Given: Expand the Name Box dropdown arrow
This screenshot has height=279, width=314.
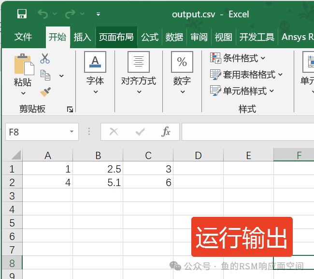Looking at the screenshot, I should [71, 132].
